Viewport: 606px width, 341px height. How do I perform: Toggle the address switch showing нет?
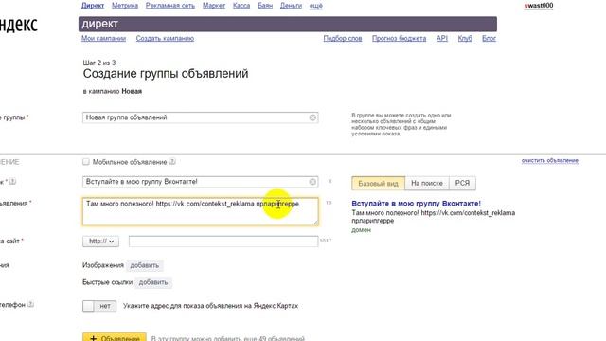click(99, 306)
